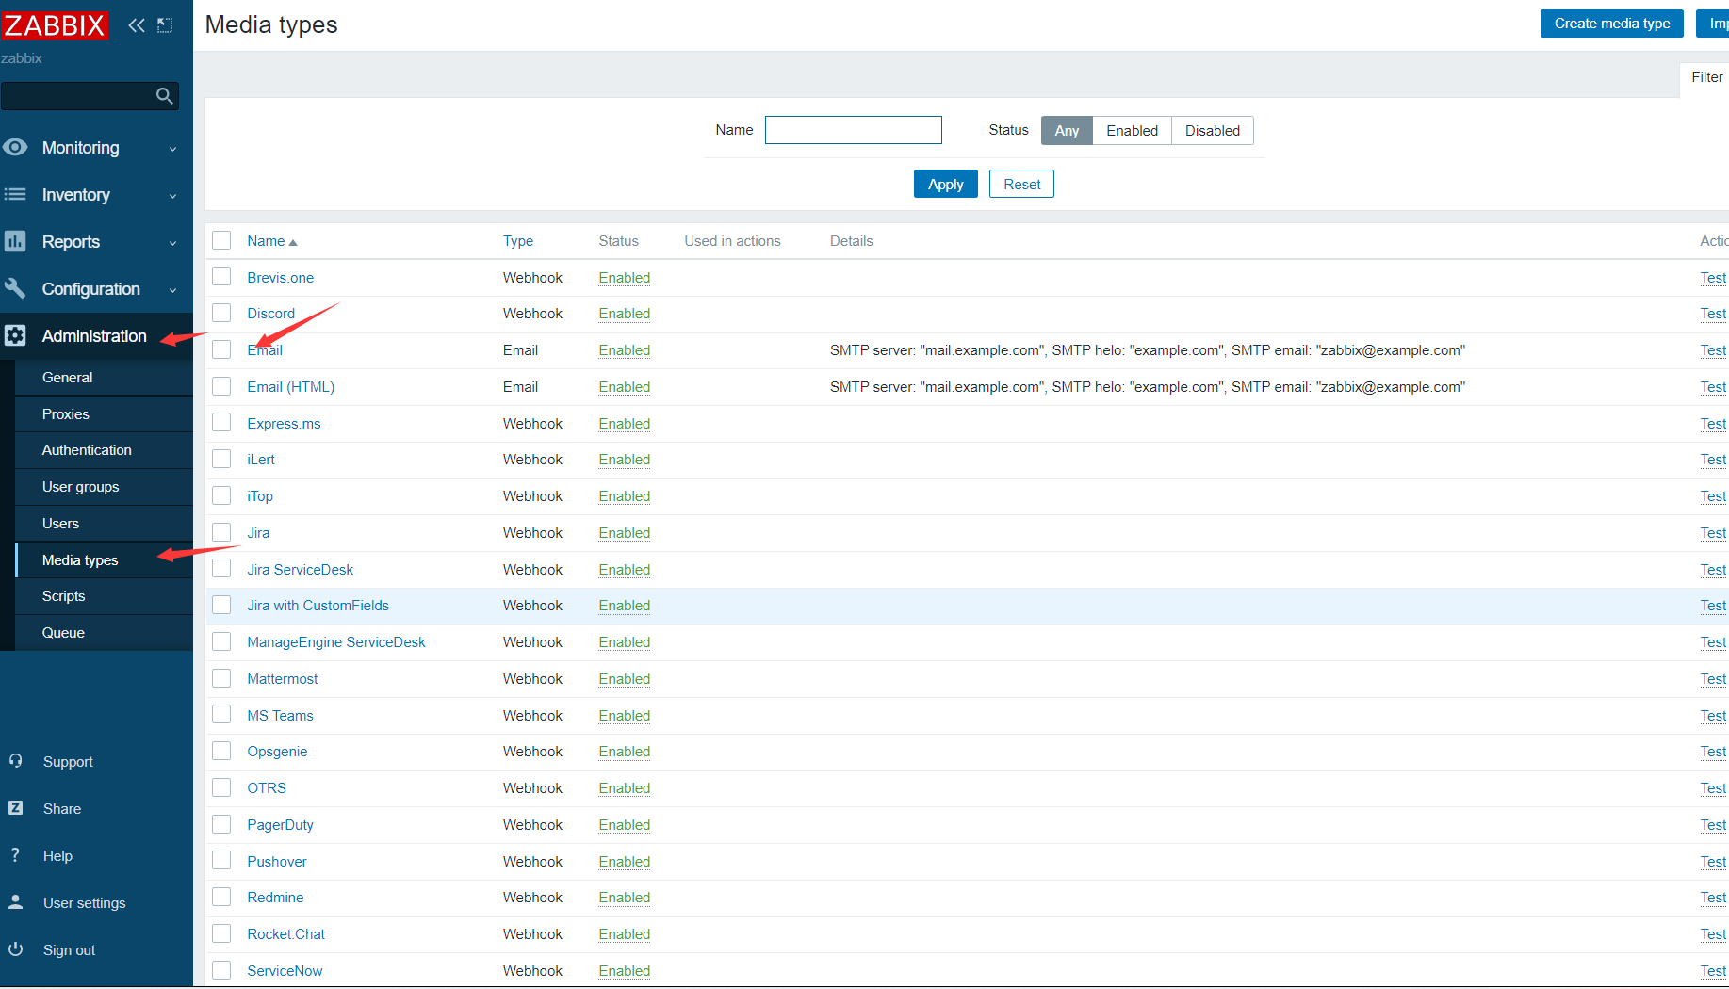The image size is (1729, 989).
Task: Check the Discord row checkbox
Action: (x=221, y=313)
